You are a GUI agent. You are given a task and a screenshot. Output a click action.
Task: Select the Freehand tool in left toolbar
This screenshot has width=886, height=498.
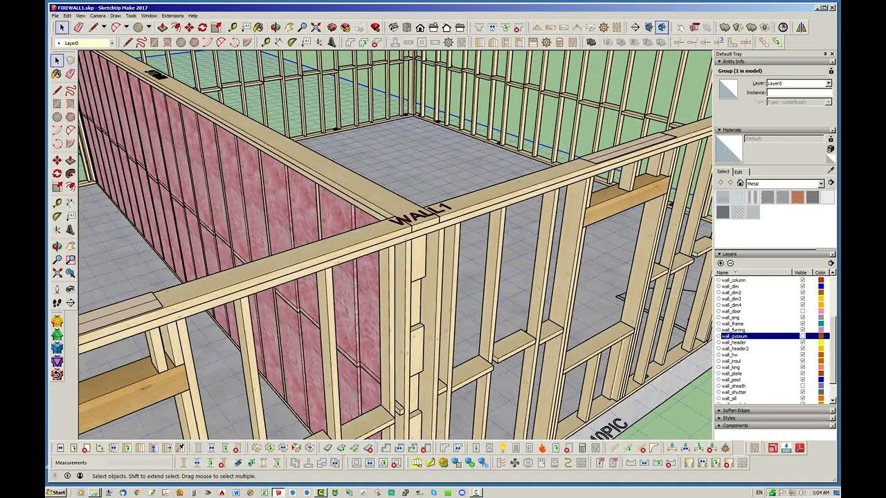(70, 91)
